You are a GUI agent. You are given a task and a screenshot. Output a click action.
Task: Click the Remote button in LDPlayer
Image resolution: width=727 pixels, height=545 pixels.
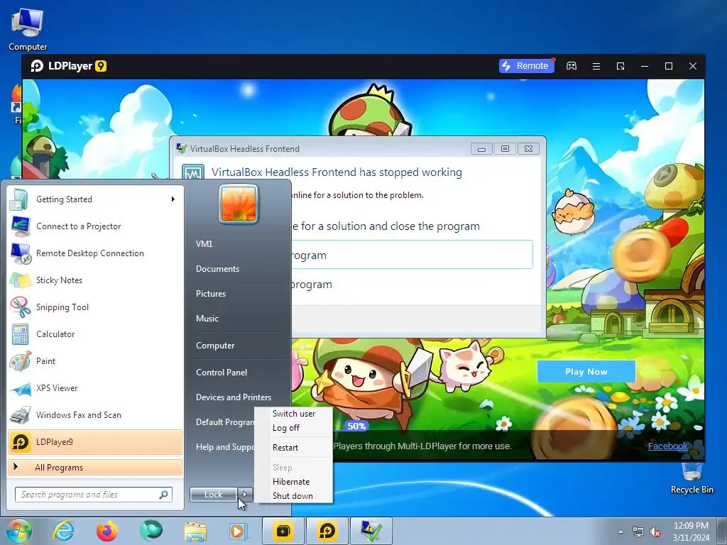(x=526, y=66)
